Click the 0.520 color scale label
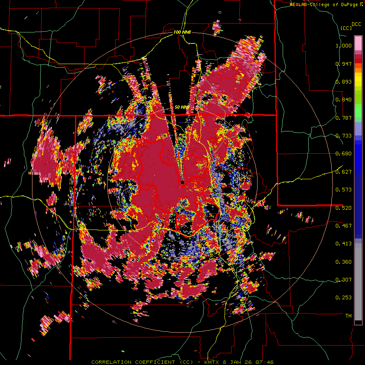The height and width of the screenshot is (365, 365). pyautogui.click(x=344, y=208)
